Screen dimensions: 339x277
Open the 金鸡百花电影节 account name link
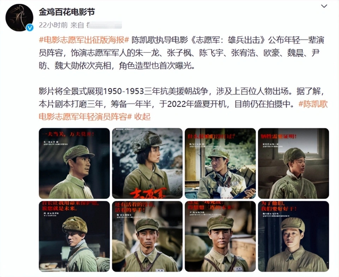pyautogui.click(x=67, y=12)
